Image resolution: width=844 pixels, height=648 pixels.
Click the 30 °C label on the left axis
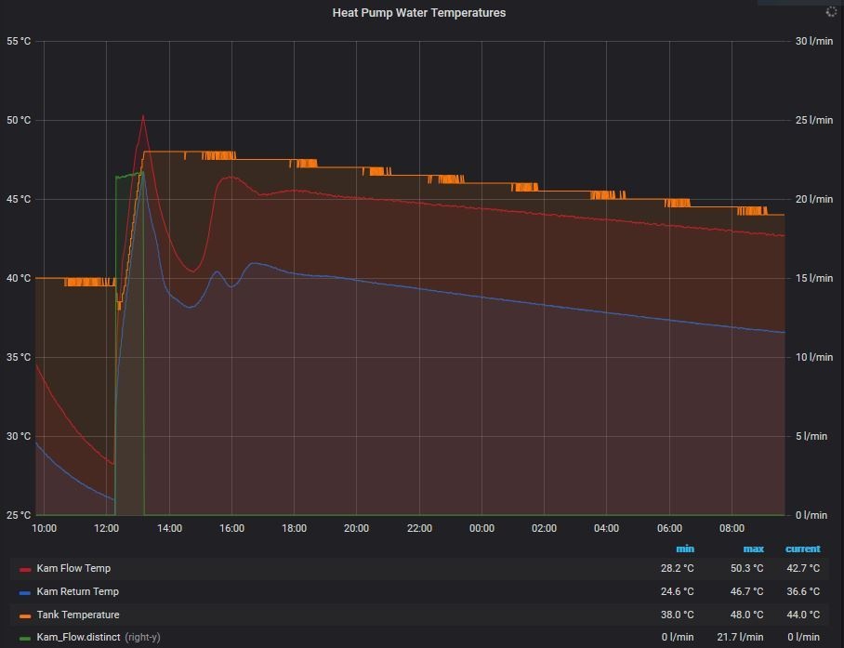coord(19,436)
